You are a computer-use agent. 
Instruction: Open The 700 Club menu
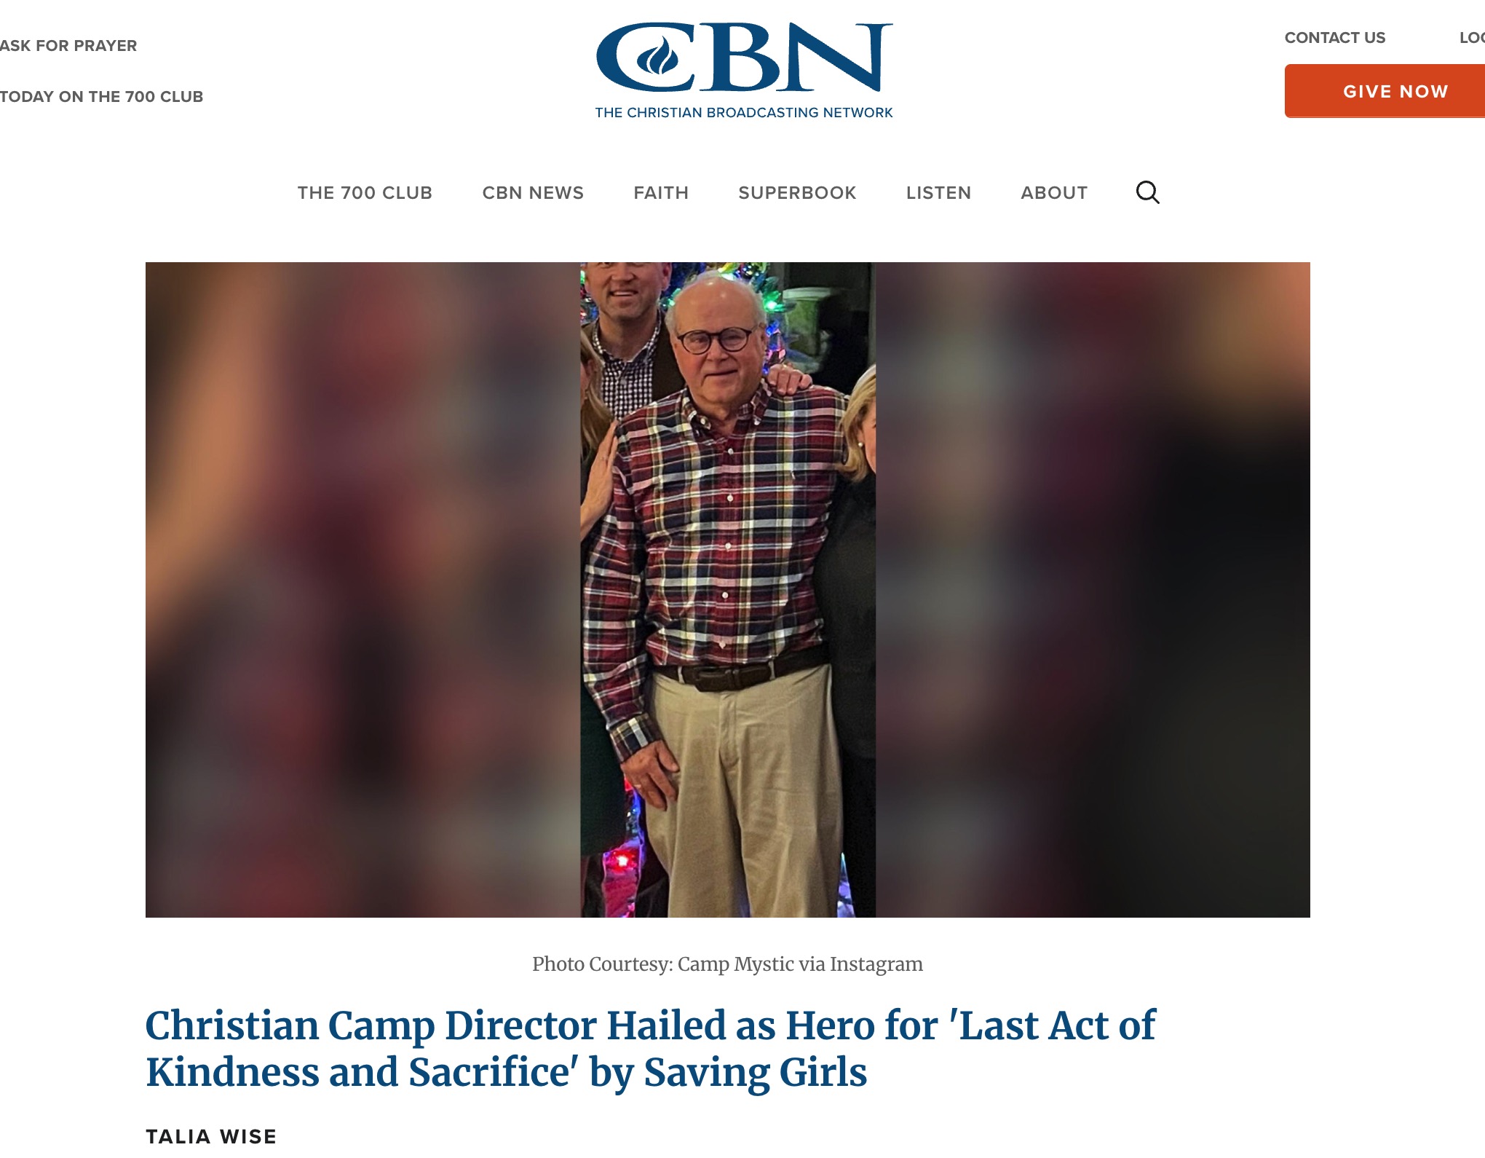coord(365,193)
